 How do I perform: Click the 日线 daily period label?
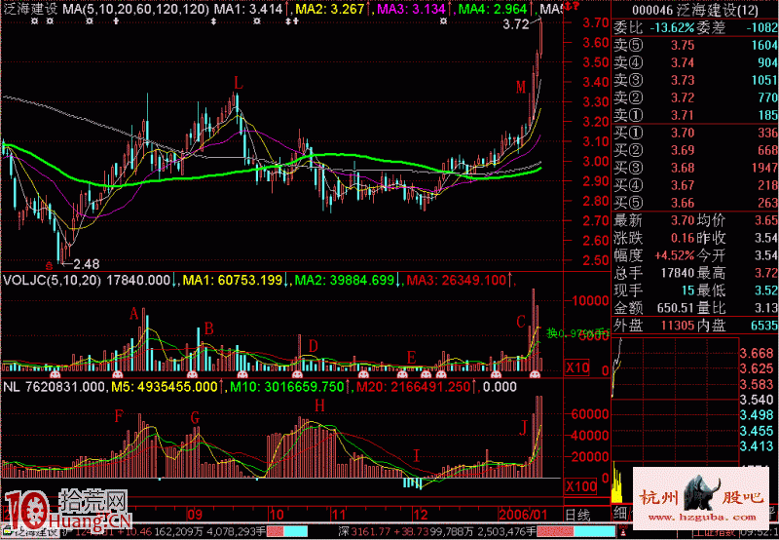(578, 514)
